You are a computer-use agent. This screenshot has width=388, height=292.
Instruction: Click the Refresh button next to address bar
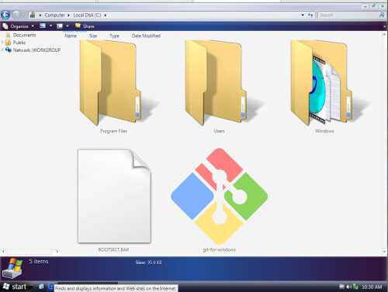[310, 15]
